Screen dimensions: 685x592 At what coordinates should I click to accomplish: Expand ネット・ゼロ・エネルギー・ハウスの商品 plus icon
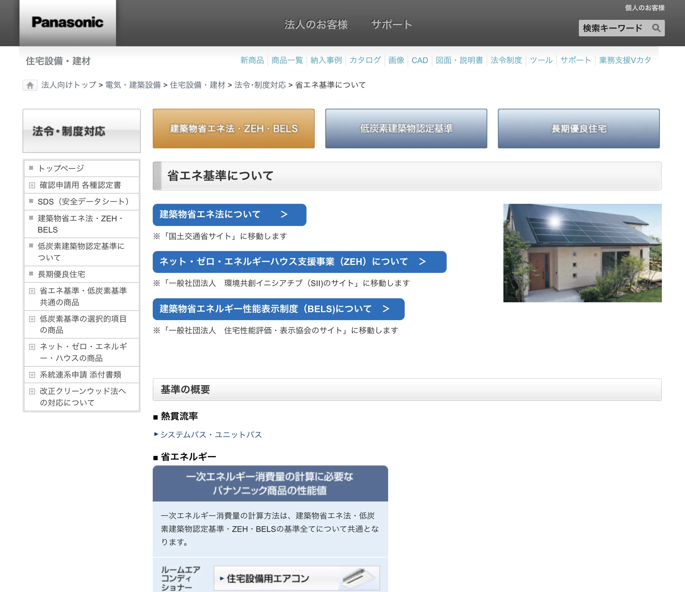tap(32, 347)
